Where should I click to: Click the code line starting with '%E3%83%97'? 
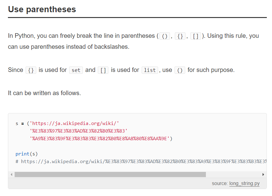coord(78,131)
